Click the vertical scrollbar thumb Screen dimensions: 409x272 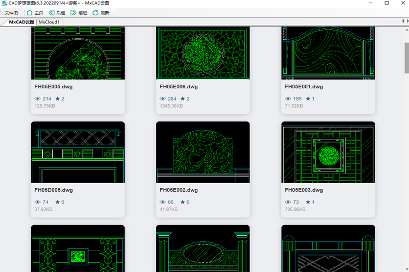pos(406,59)
